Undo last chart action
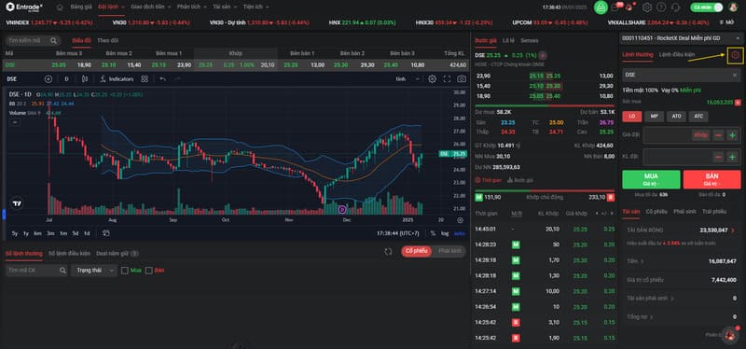 click(162, 79)
